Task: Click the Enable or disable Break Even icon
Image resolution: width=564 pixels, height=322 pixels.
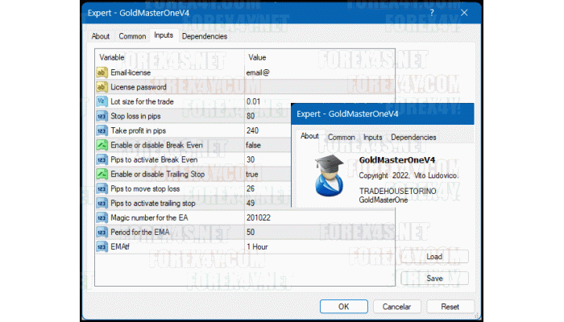Action: click(102, 145)
